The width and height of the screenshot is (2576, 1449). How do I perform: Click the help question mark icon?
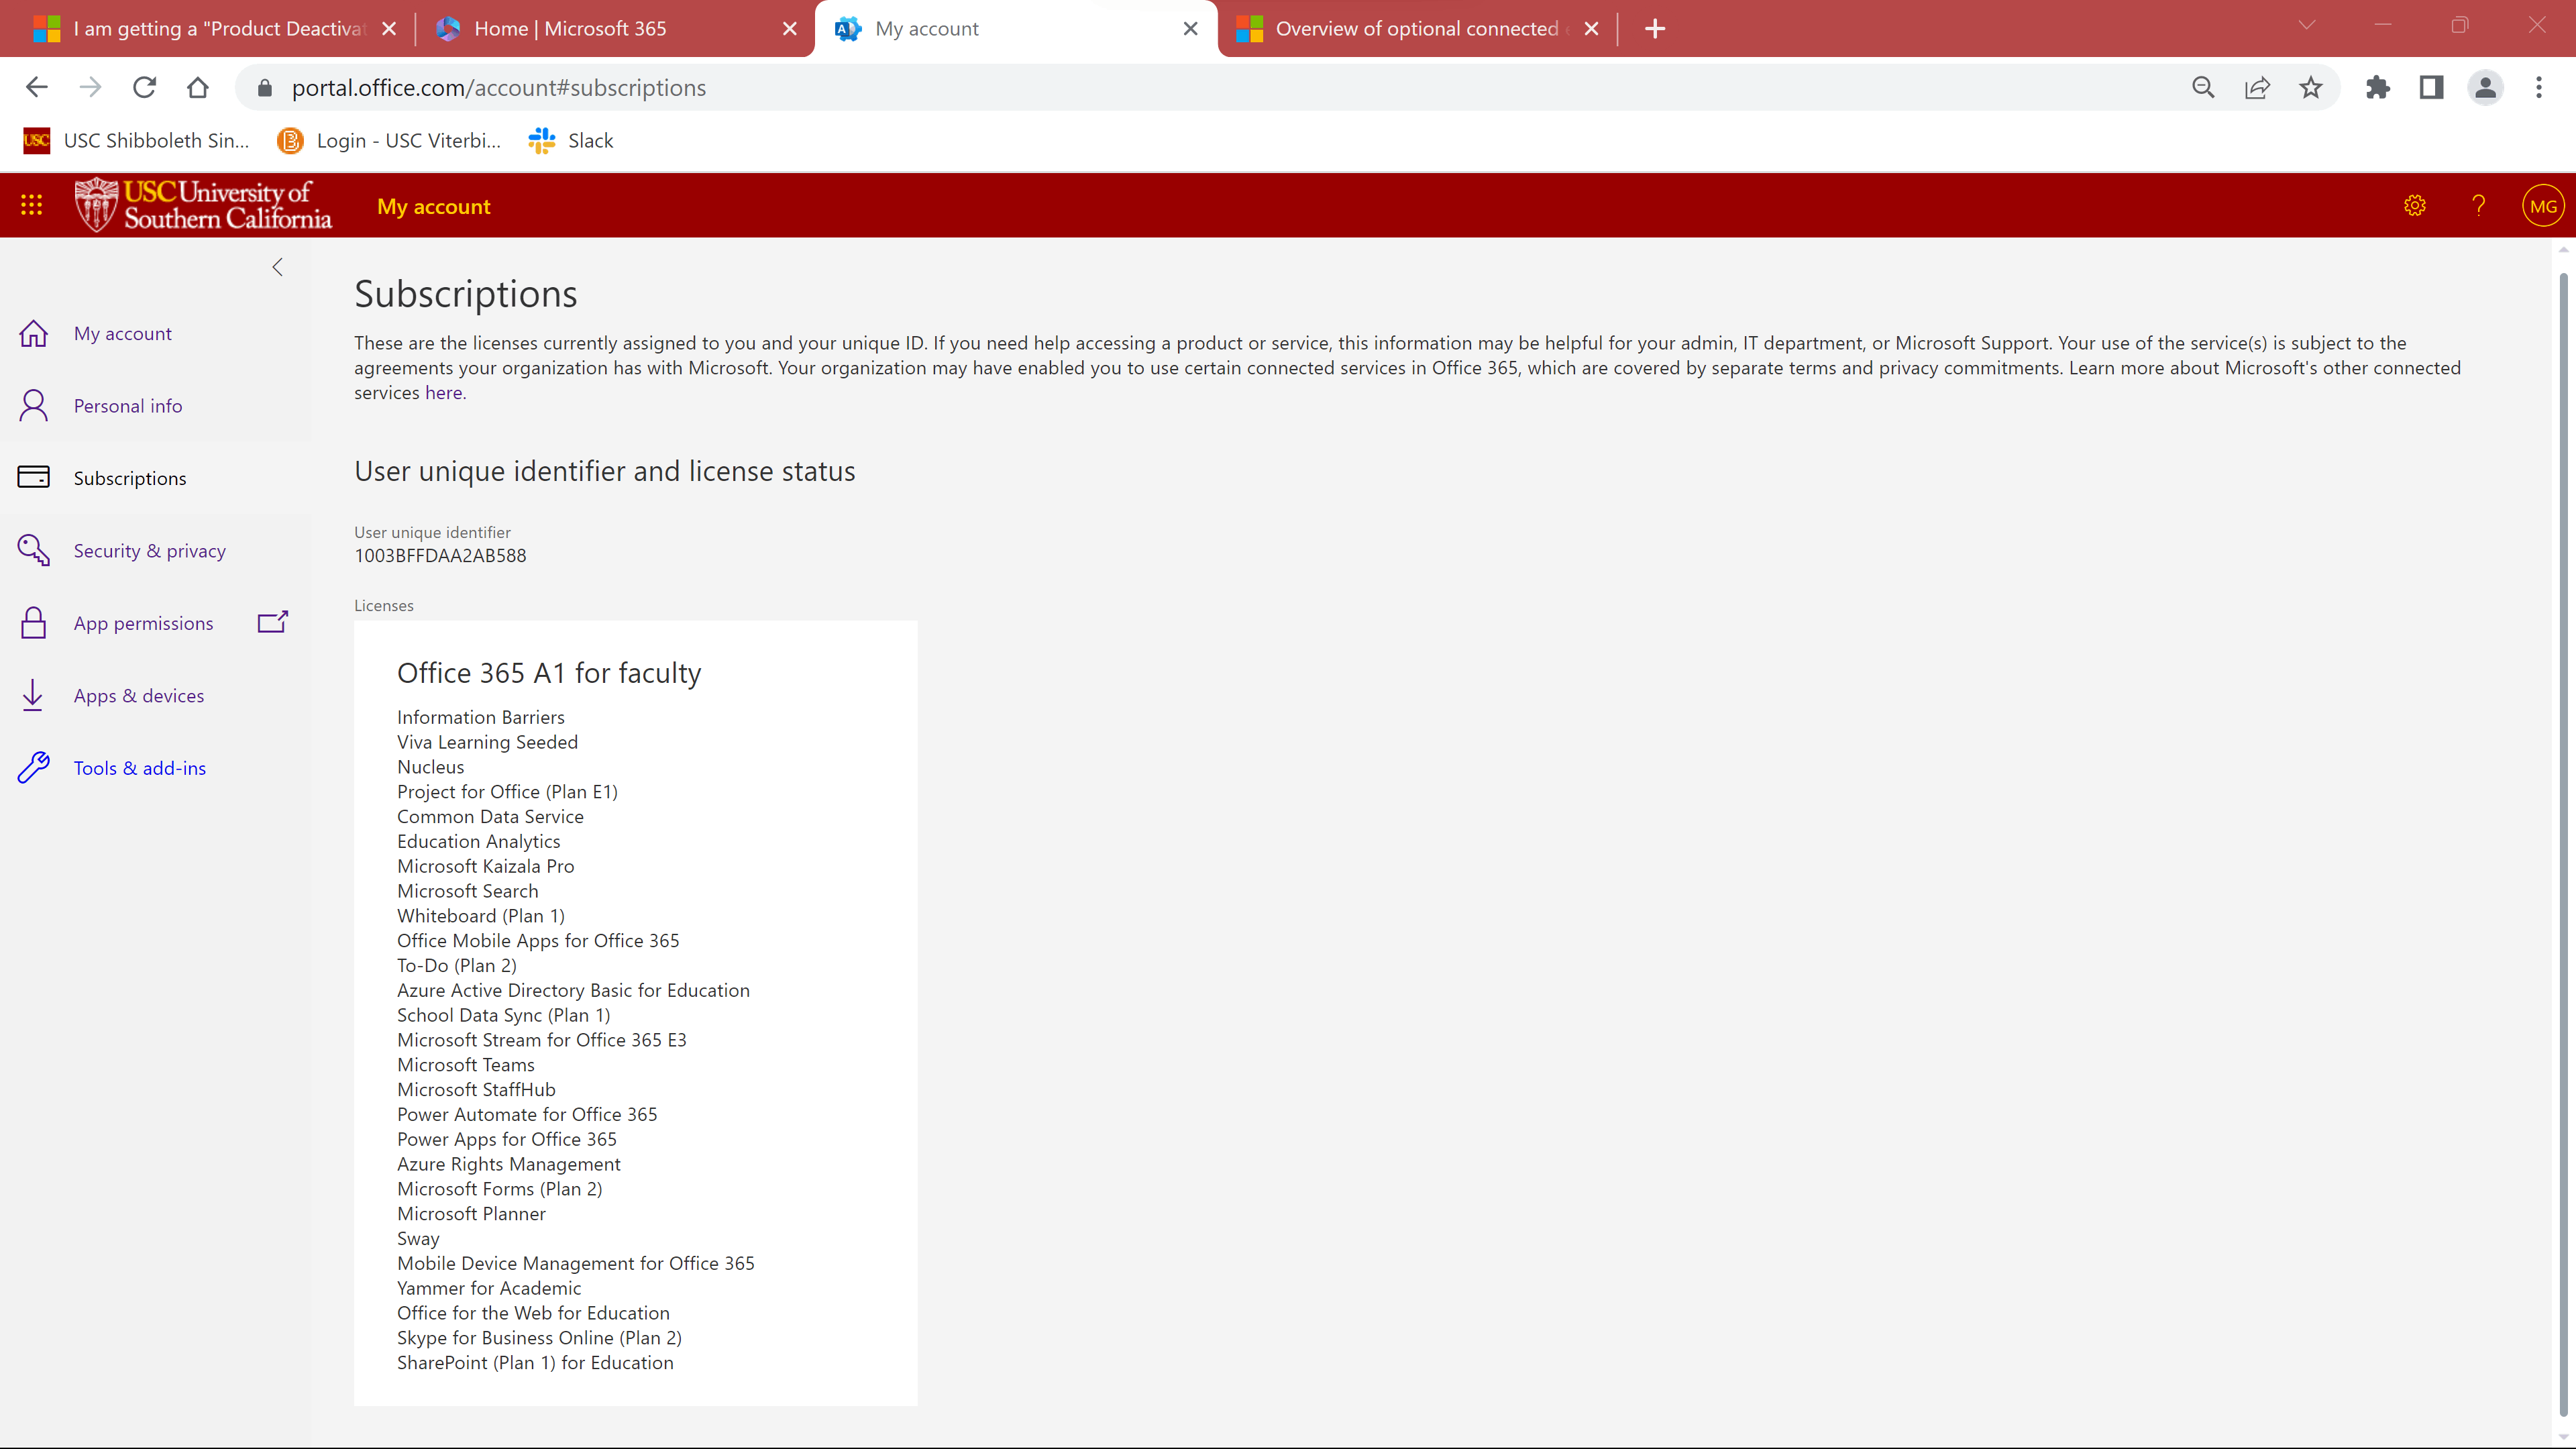[x=2478, y=206]
